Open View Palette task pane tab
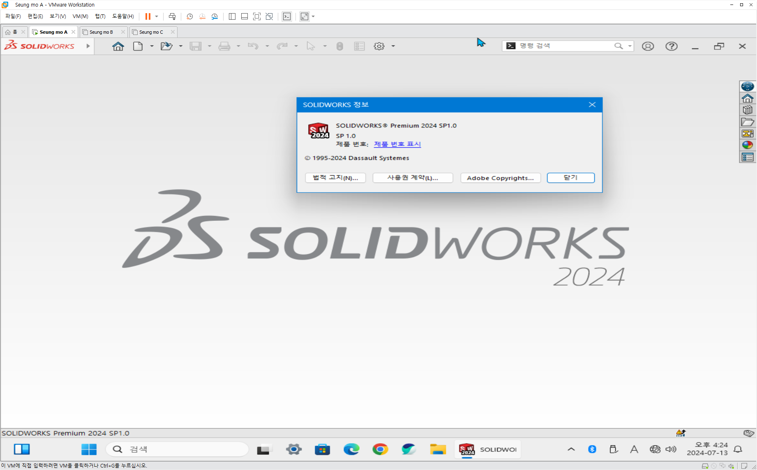 (x=748, y=133)
